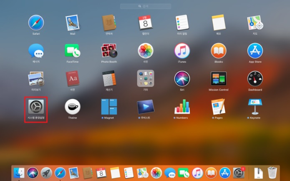This screenshot has width=290, height=181.
Task: Open Calendar in the Dock
Action: pos(101,173)
